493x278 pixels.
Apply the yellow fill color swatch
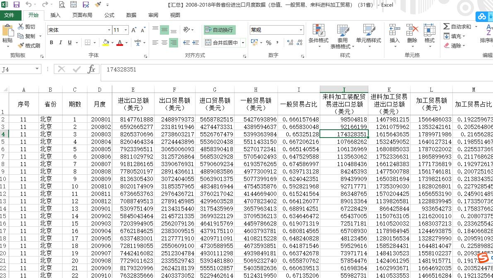tap(105, 43)
